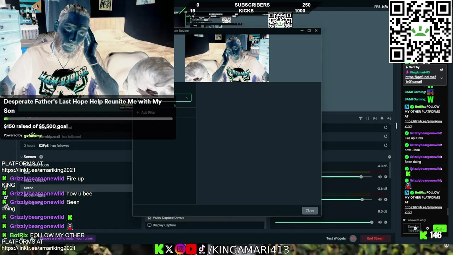453x255 pixels.
Task: Click the REC button
Action: click(353, 238)
